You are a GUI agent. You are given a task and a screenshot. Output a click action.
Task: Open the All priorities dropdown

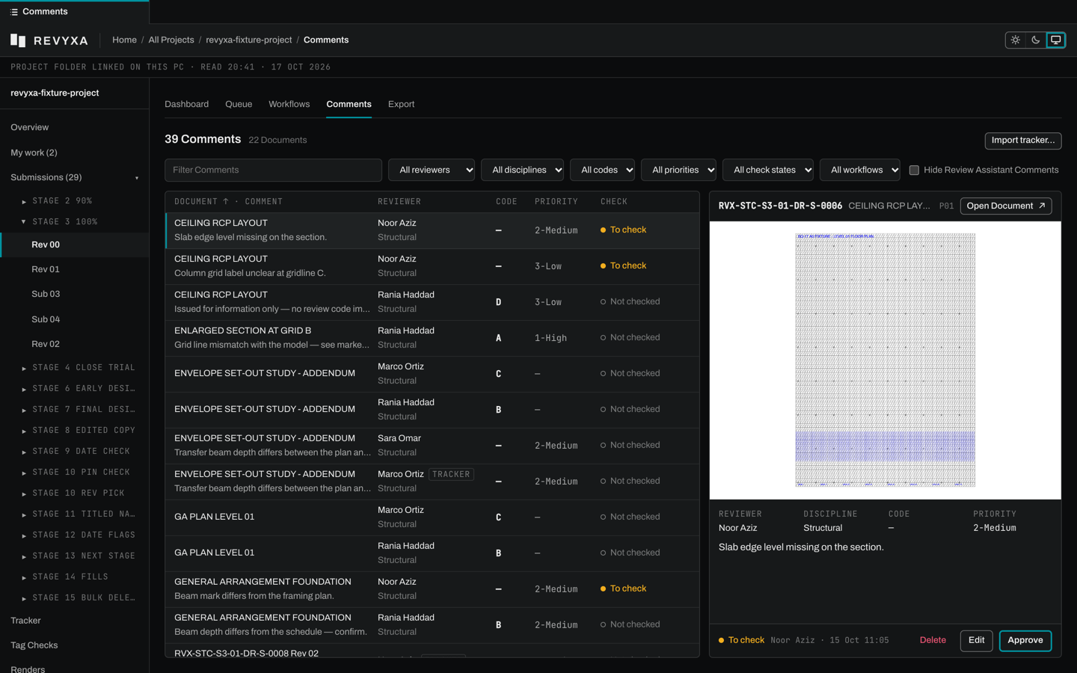678,170
